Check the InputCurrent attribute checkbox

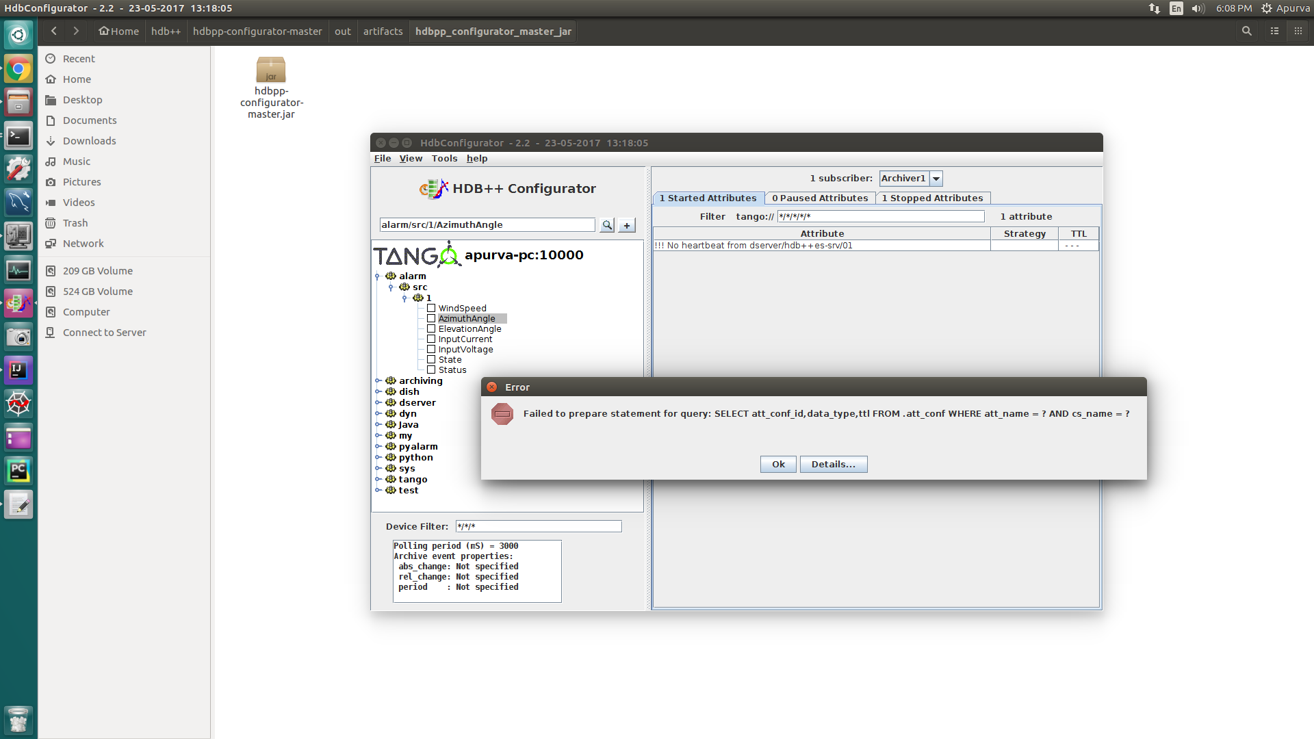click(431, 339)
